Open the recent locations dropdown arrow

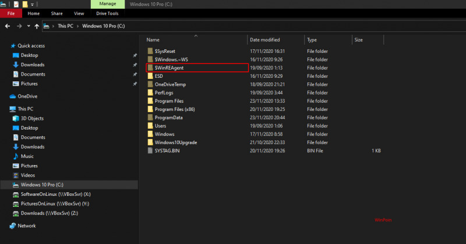[x=28, y=26]
